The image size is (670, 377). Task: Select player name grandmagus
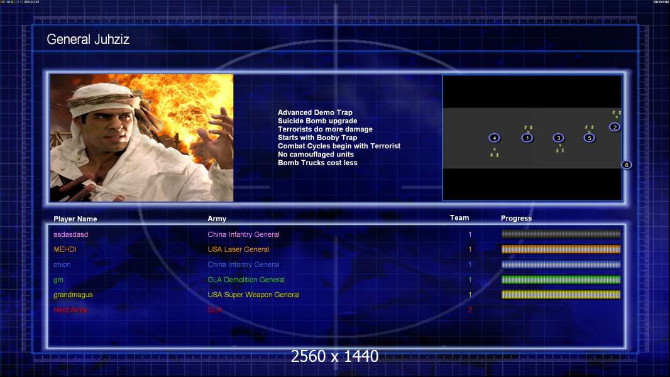coord(73,295)
